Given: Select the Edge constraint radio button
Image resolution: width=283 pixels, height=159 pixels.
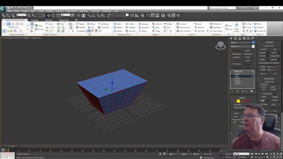Looking at the screenshot, I should coord(269,87).
